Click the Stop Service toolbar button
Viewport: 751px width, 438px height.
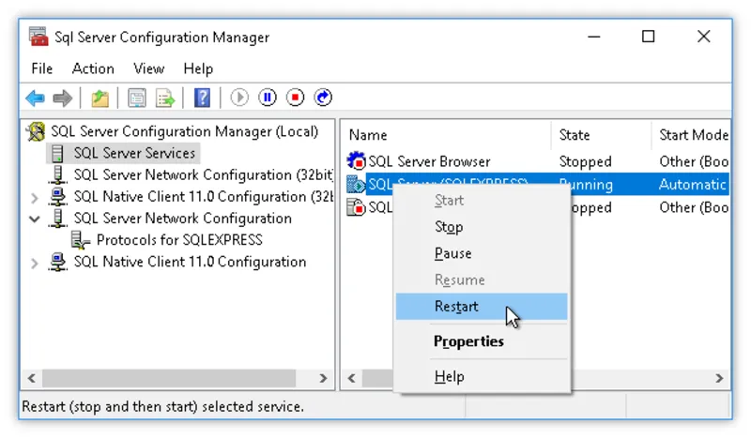tap(295, 98)
